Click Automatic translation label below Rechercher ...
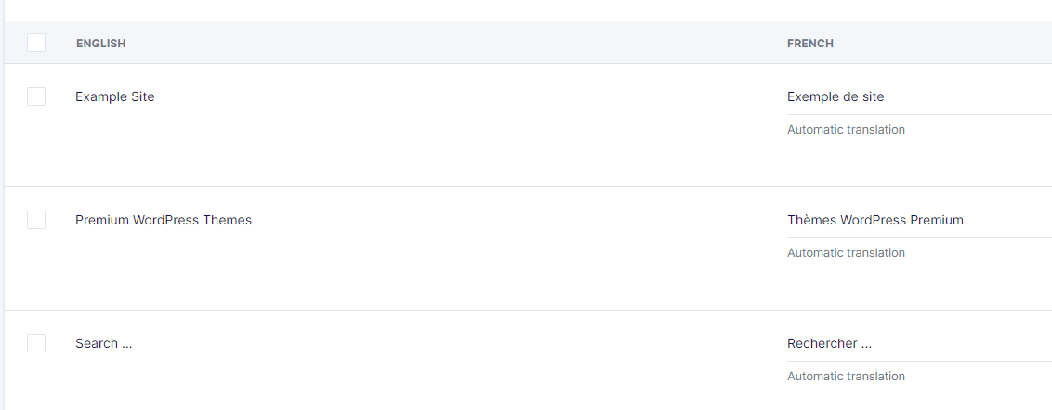 click(846, 377)
